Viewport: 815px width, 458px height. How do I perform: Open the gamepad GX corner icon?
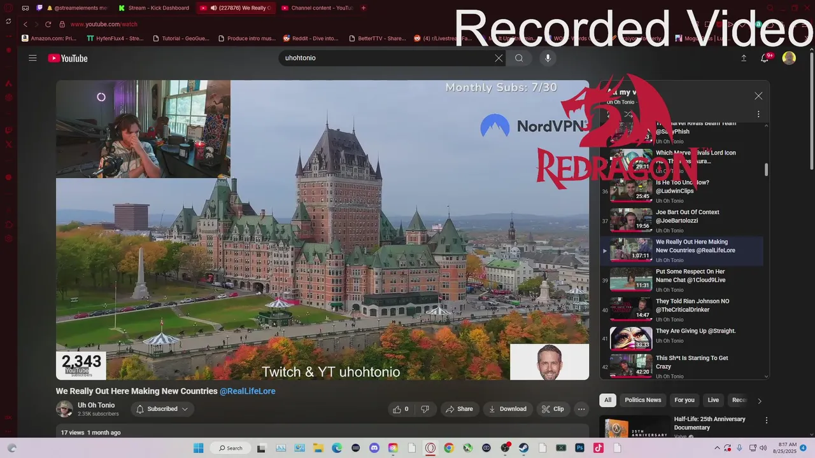tap(25, 8)
